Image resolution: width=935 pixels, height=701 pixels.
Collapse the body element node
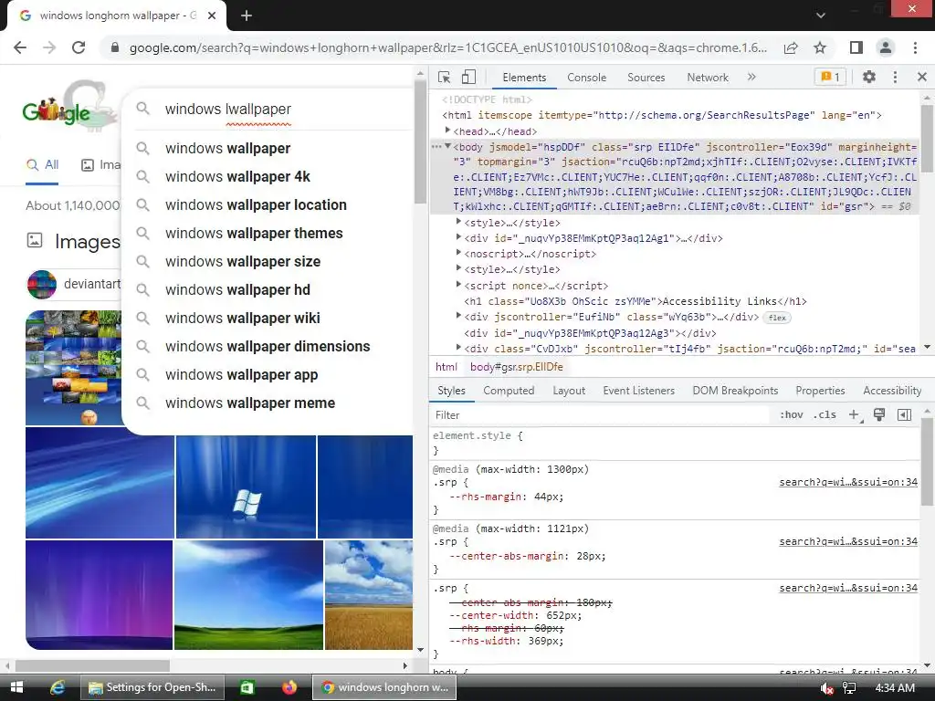point(447,146)
